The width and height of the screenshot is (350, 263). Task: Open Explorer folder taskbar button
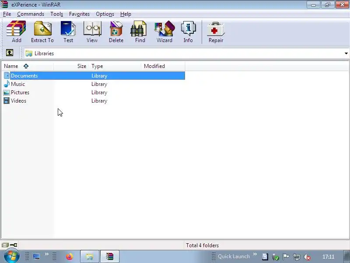tap(90, 256)
